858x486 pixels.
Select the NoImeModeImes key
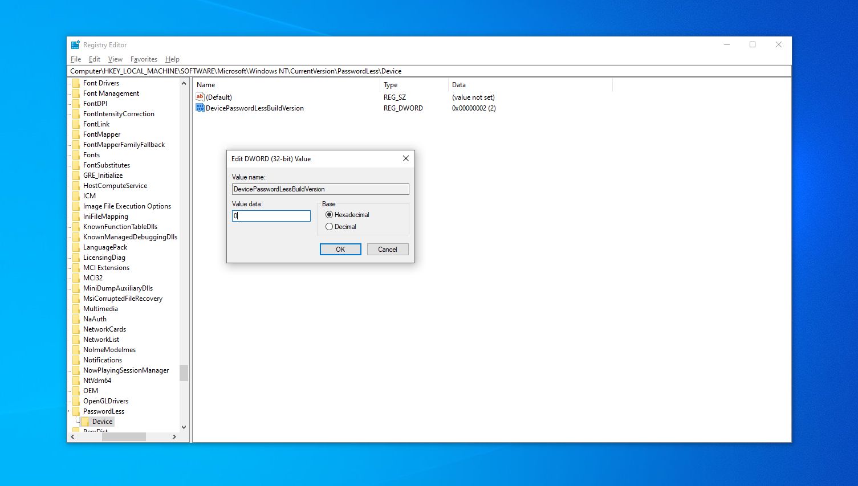[x=109, y=350]
